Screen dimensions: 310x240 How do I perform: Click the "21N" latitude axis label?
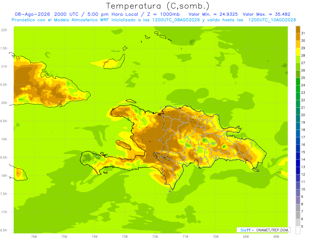[x=4, y=67]
